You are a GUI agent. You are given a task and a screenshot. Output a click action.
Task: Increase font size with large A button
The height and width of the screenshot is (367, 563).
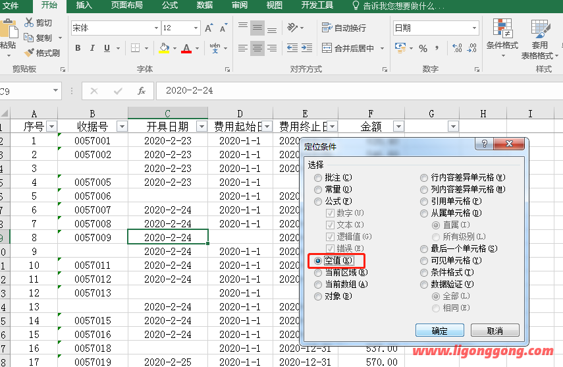(209, 28)
